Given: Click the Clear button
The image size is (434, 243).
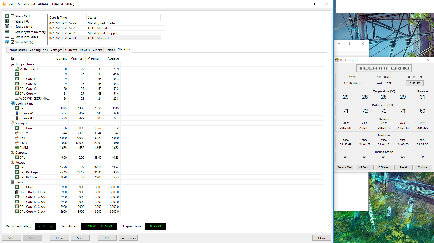Looking at the screenshot, I should [x=59, y=238].
